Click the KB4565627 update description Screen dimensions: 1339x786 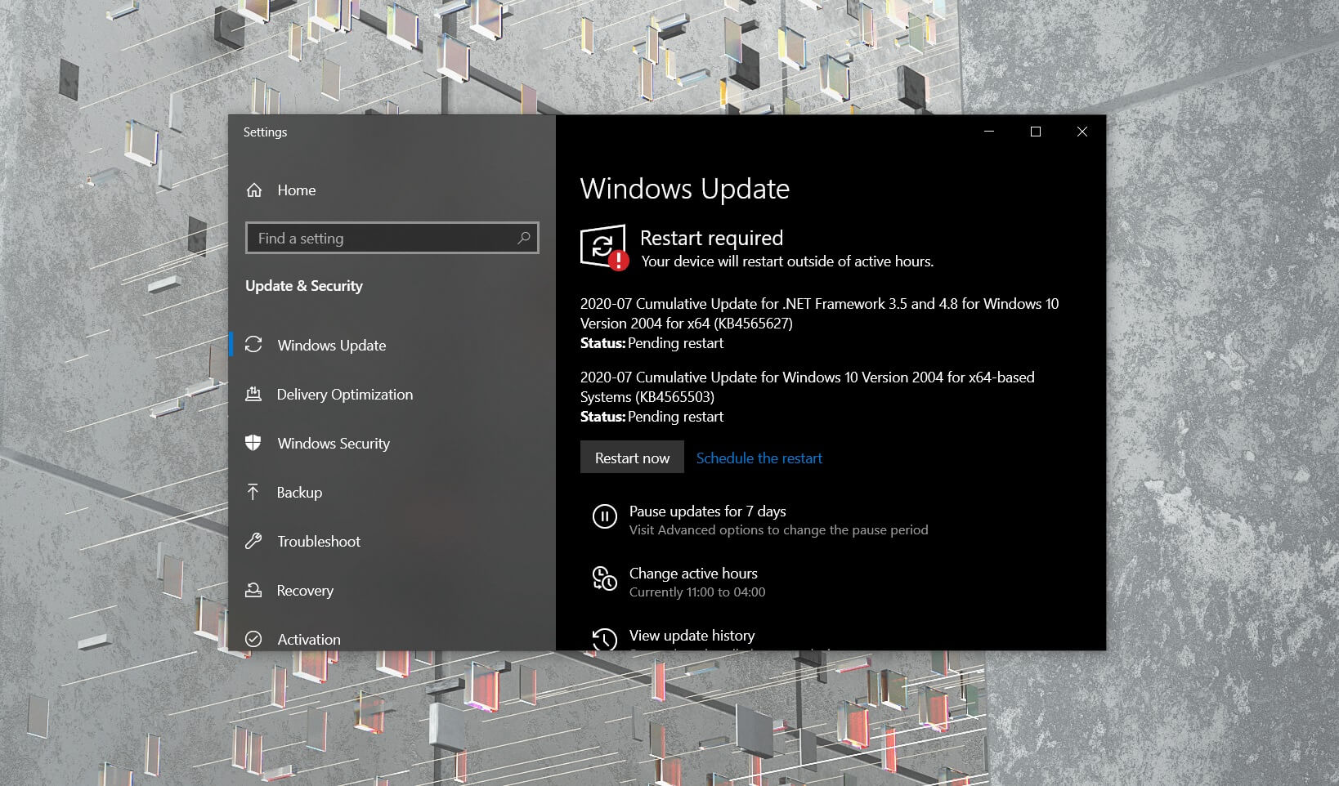pos(819,313)
